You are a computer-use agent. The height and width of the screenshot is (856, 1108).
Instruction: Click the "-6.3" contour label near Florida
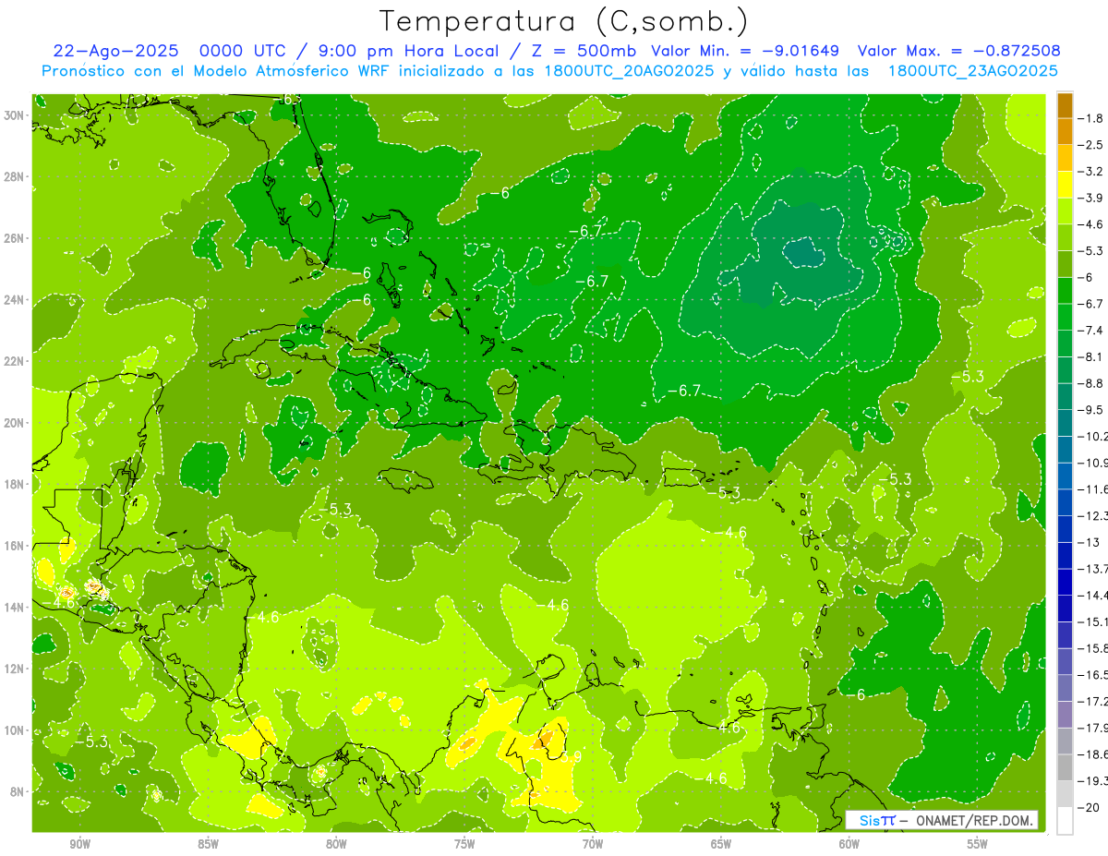288,99
